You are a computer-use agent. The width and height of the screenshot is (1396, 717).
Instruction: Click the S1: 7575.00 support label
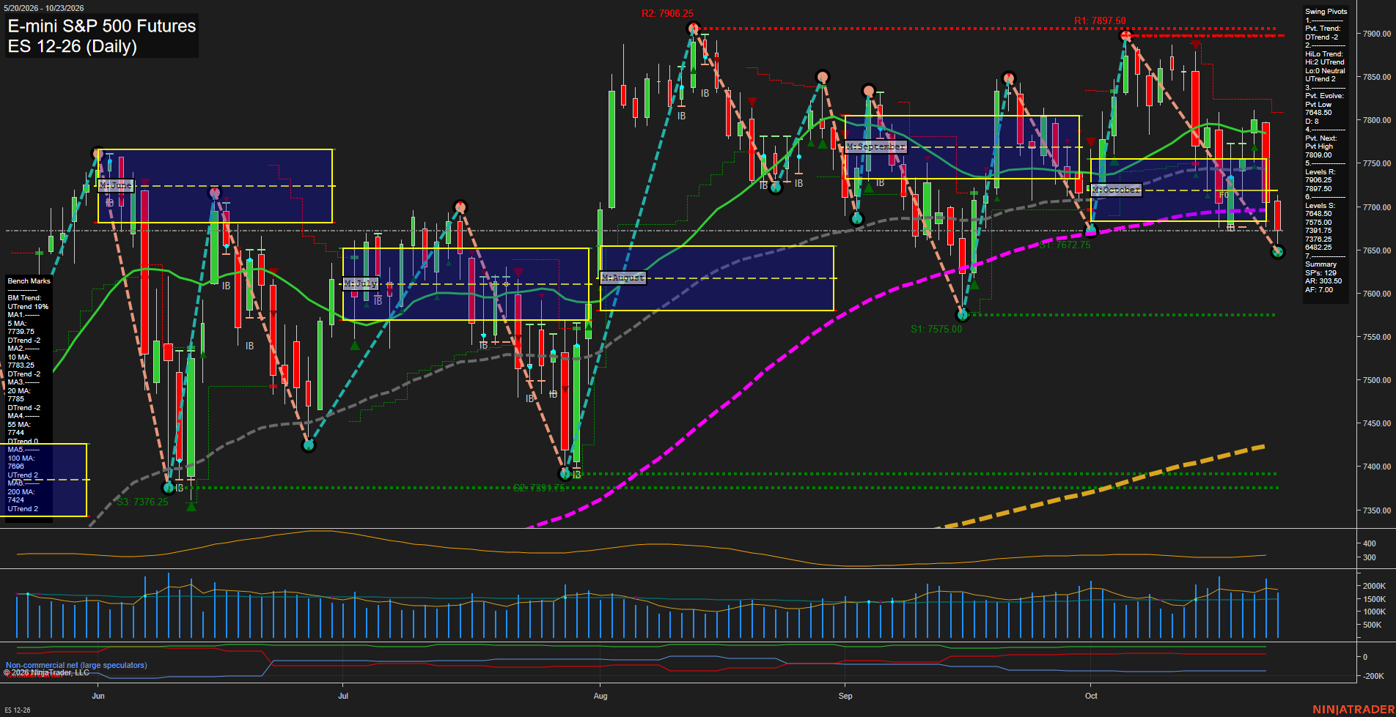click(x=936, y=330)
